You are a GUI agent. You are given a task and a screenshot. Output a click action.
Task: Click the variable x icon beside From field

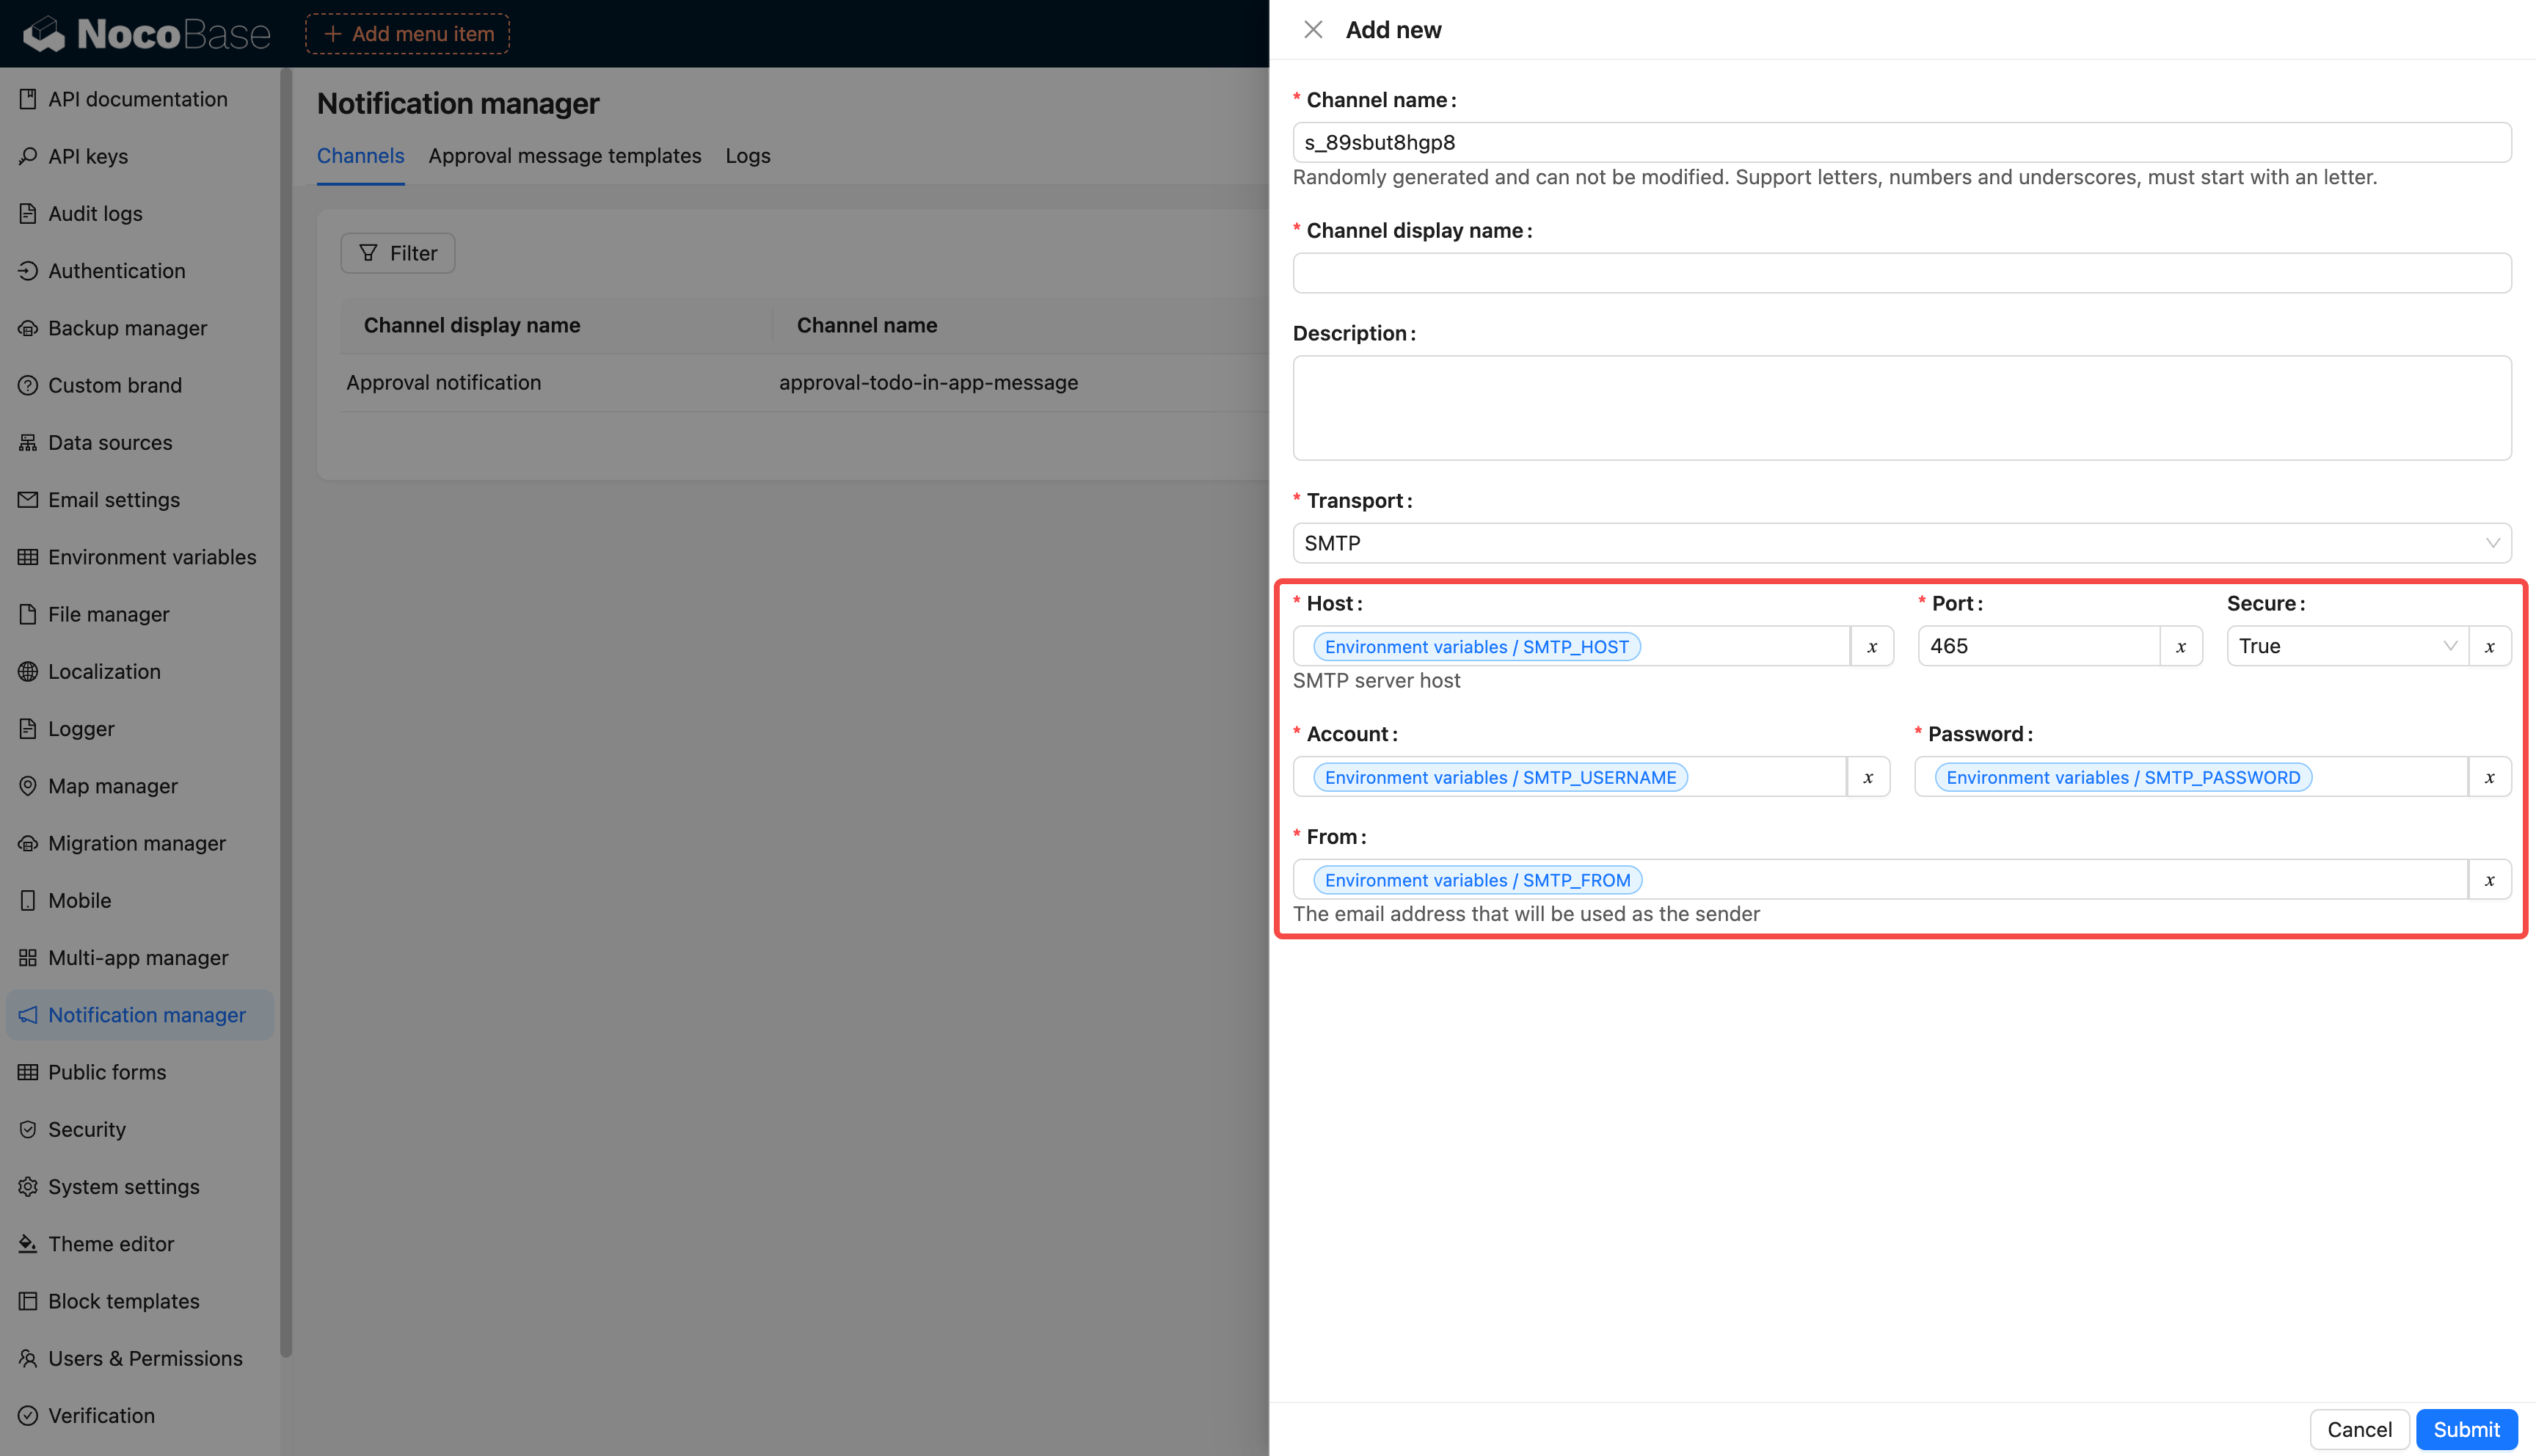coord(2489,880)
